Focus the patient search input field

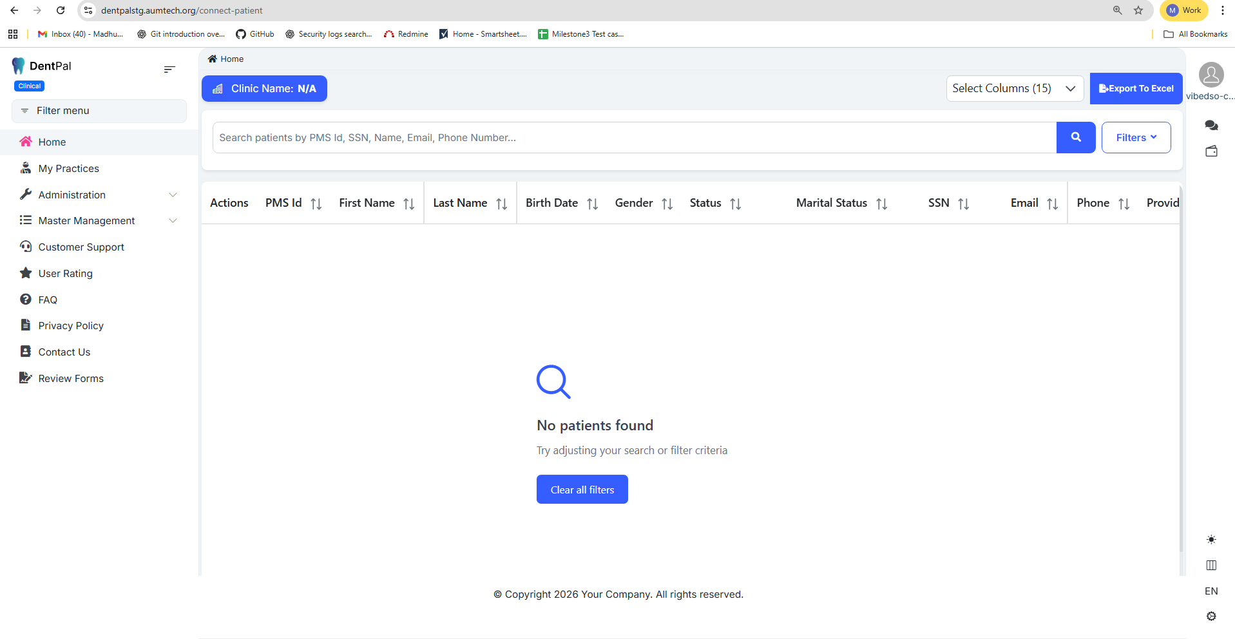pos(634,137)
